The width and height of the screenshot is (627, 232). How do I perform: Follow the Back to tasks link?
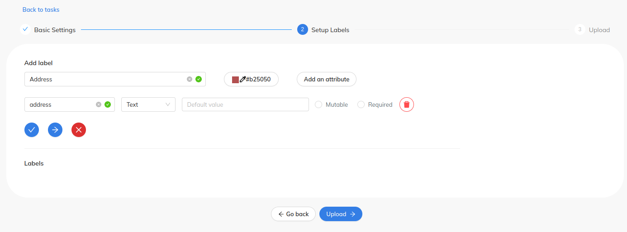[x=41, y=9]
